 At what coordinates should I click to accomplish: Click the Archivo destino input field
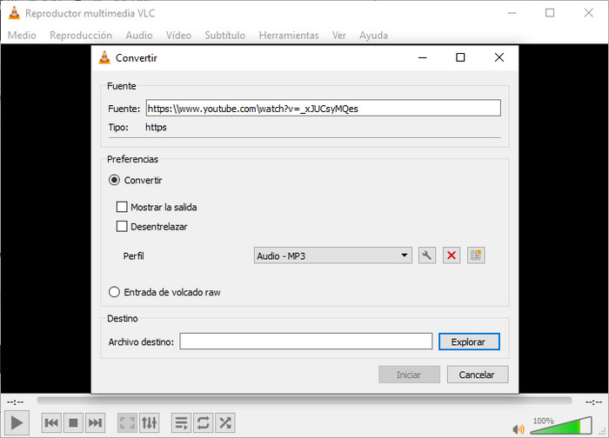click(x=306, y=342)
